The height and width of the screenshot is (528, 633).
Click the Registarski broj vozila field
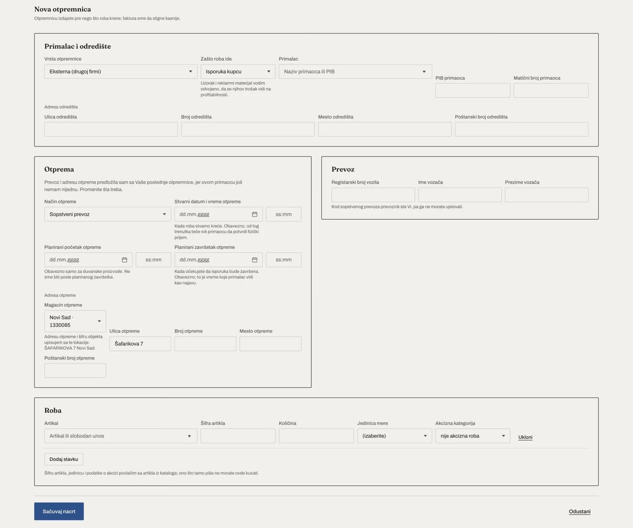click(x=373, y=195)
